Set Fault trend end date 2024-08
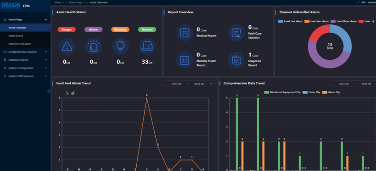 (x=199, y=84)
